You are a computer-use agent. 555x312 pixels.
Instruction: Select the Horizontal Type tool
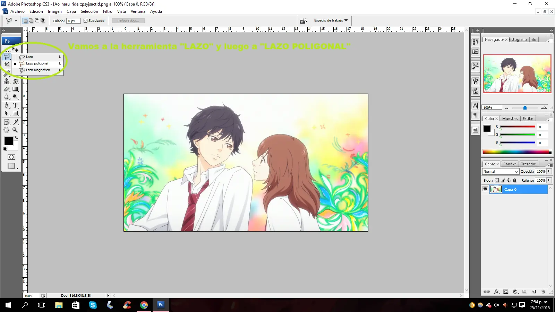tap(16, 105)
